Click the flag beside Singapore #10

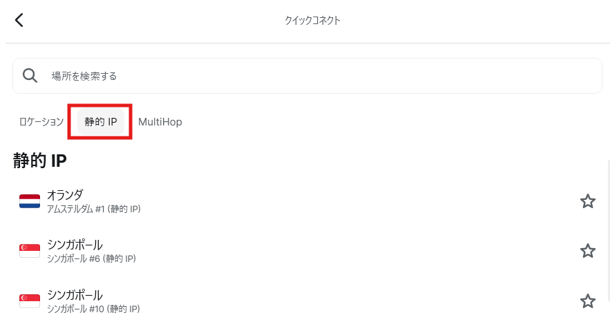(x=30, y=300)
